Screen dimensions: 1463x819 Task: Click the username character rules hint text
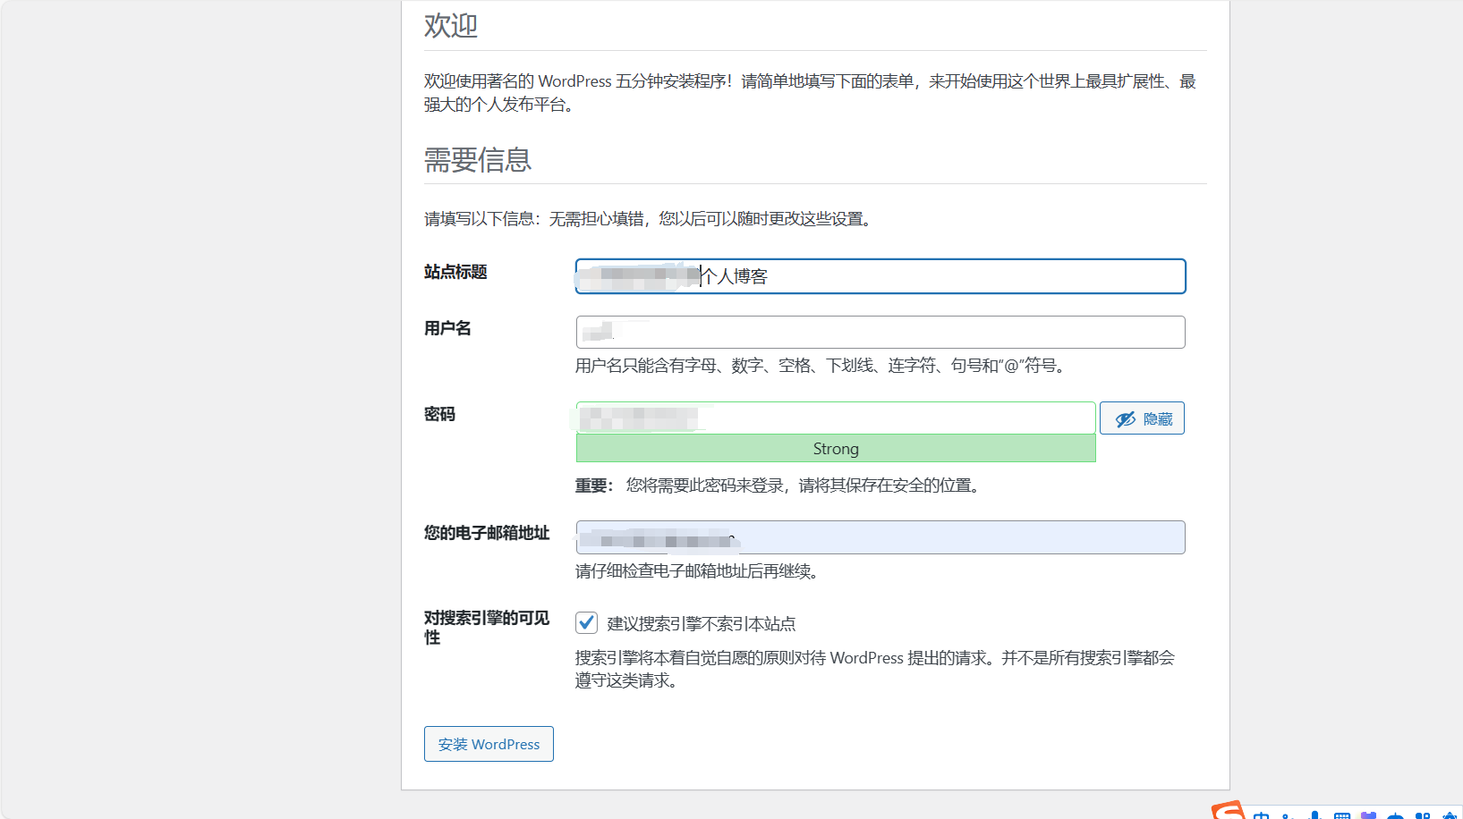click(x=821, y=366)
